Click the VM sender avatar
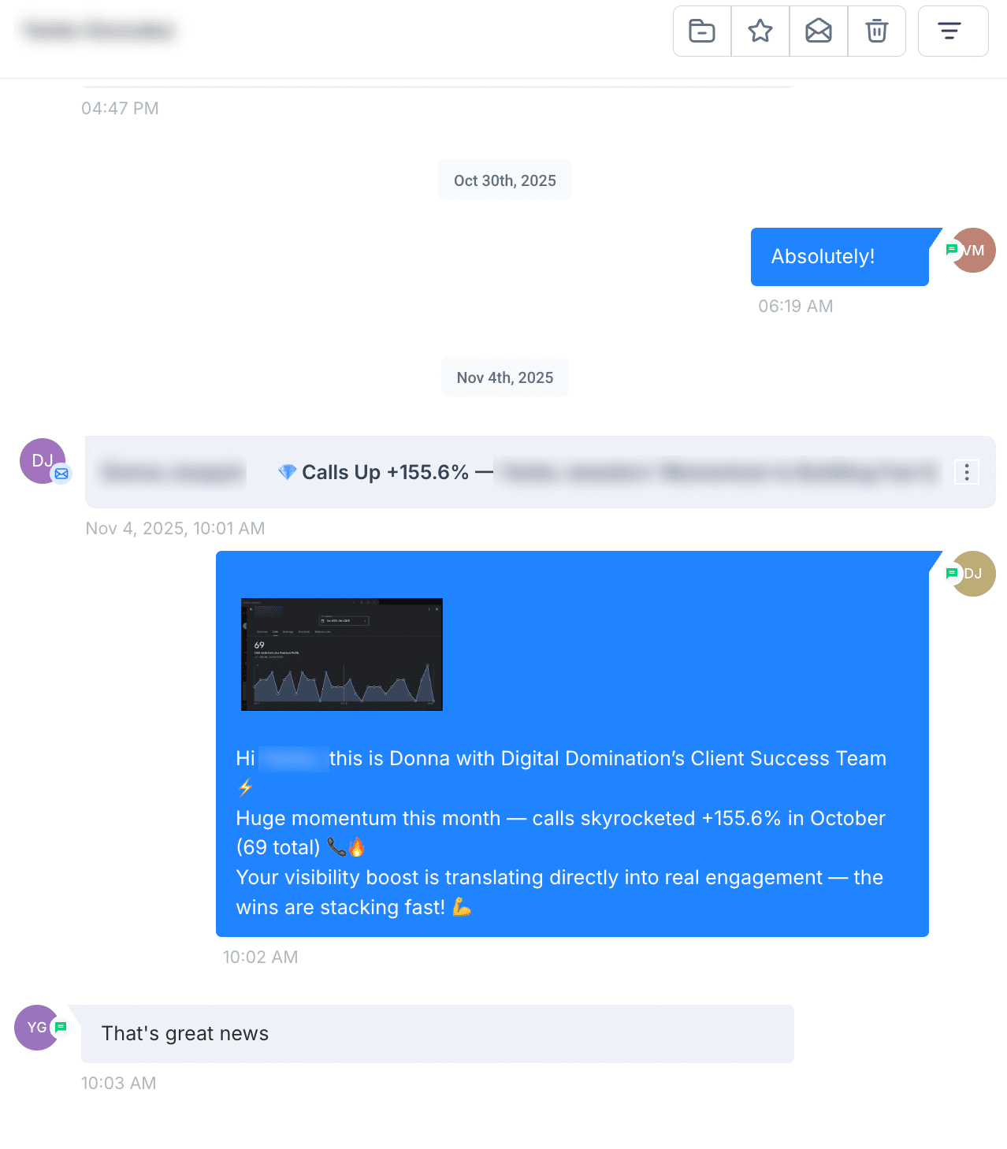The width and height of the screenshot is (1007, 1149). 974,251
